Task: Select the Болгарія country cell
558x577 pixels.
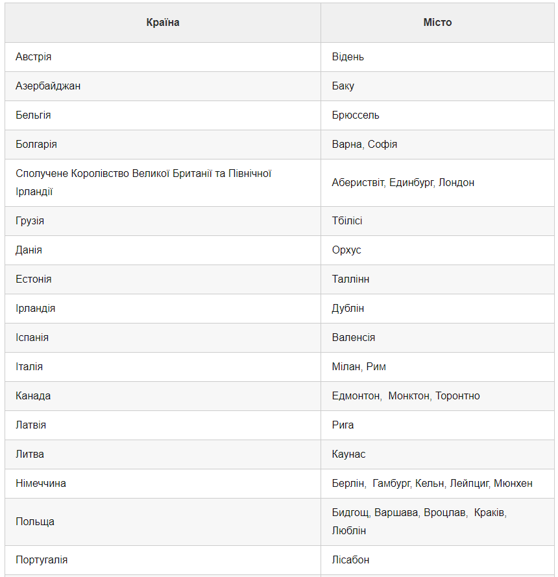Action: [x=36, y=145]
